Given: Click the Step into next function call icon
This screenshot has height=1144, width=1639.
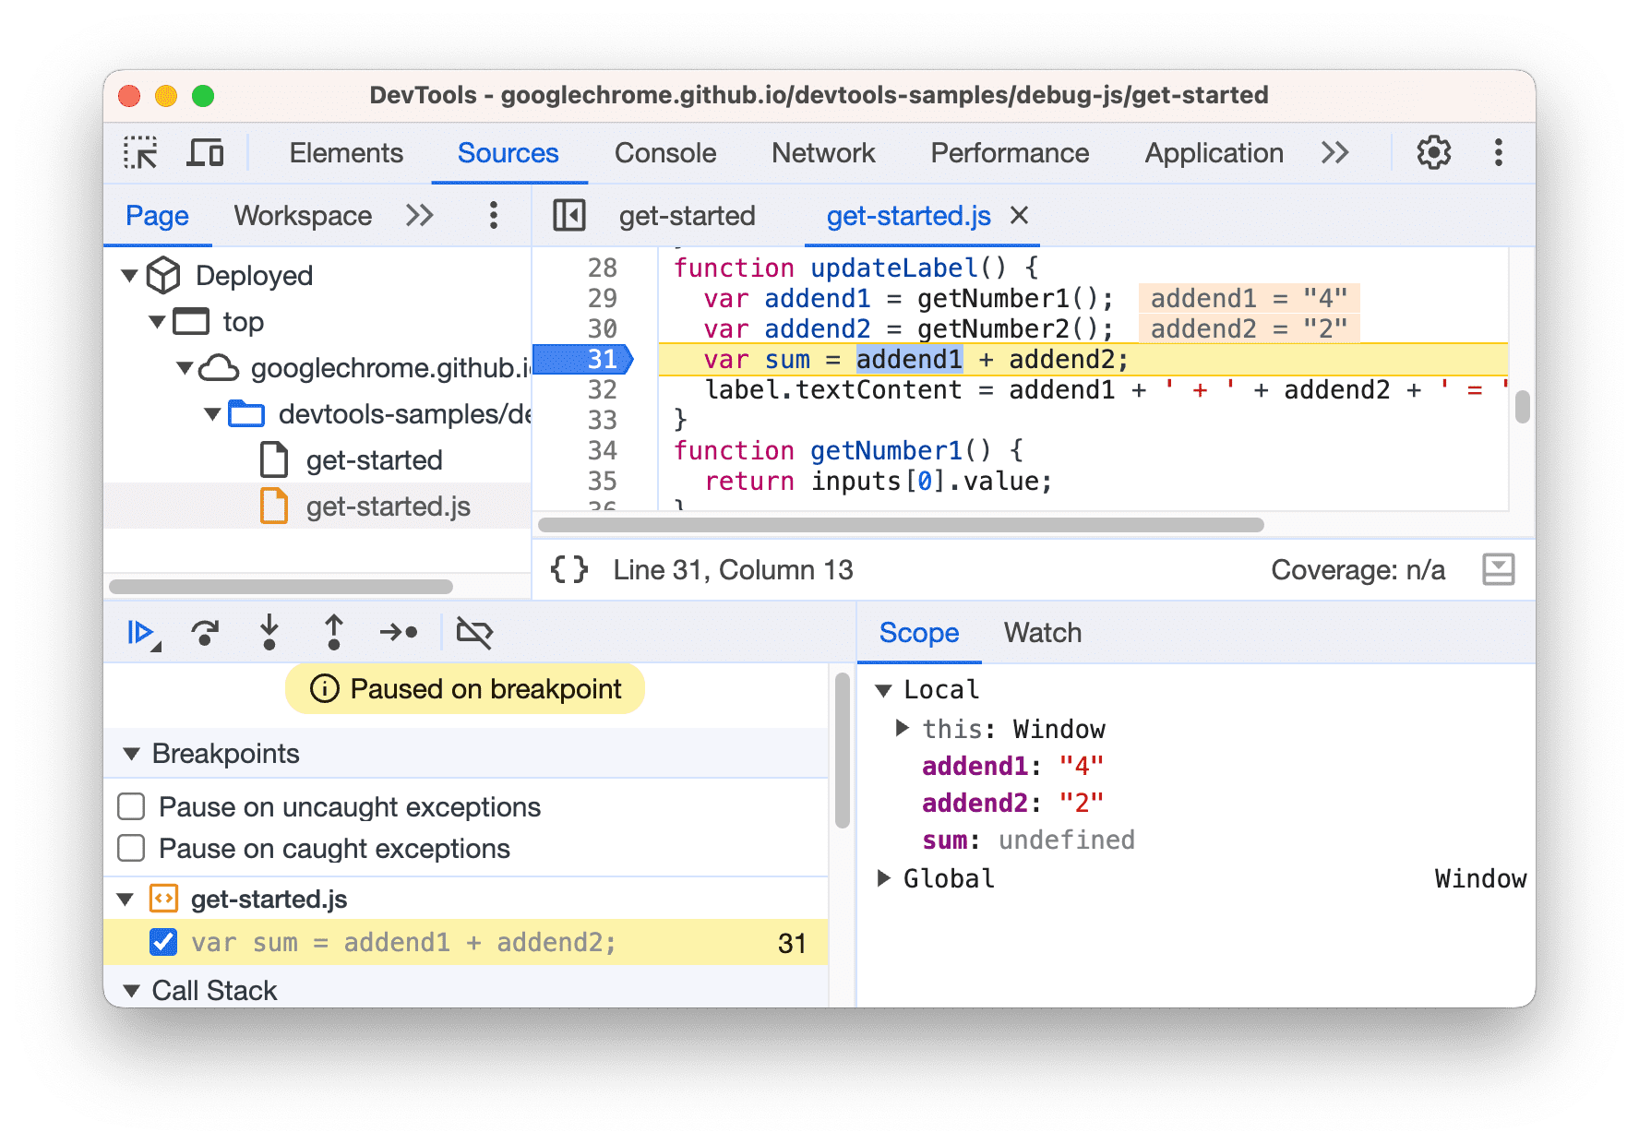Looking at the screenshot, I should tap(269, 633).
